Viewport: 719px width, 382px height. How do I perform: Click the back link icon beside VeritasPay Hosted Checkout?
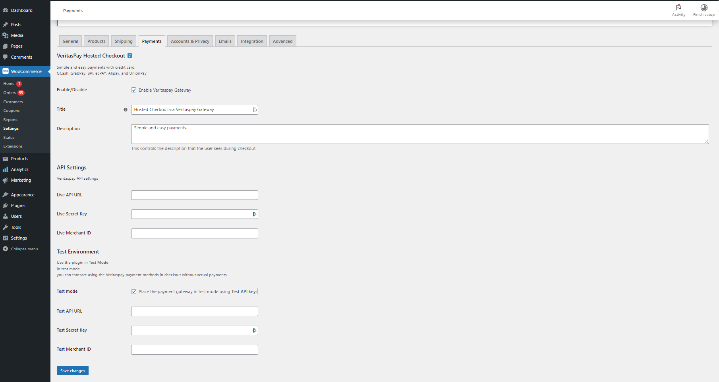(x=129, y=56)
